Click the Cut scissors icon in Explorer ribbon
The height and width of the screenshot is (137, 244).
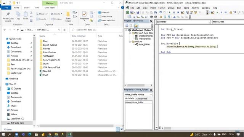pyautogui.click(x=31, y=13)
